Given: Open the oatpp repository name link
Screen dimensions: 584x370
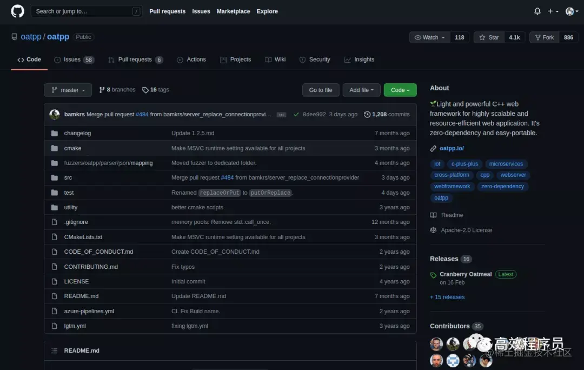Looking at the screenshot, I should pyautogui.click(x=58, y=37).
